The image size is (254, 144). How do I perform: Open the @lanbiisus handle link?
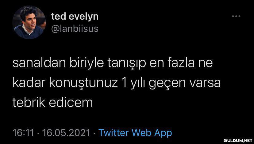pos(75,29)
